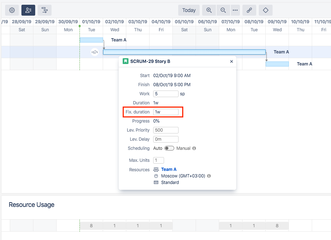
Task: Open the Gantt settings gear icon
Action: click(x=12, y=10)
